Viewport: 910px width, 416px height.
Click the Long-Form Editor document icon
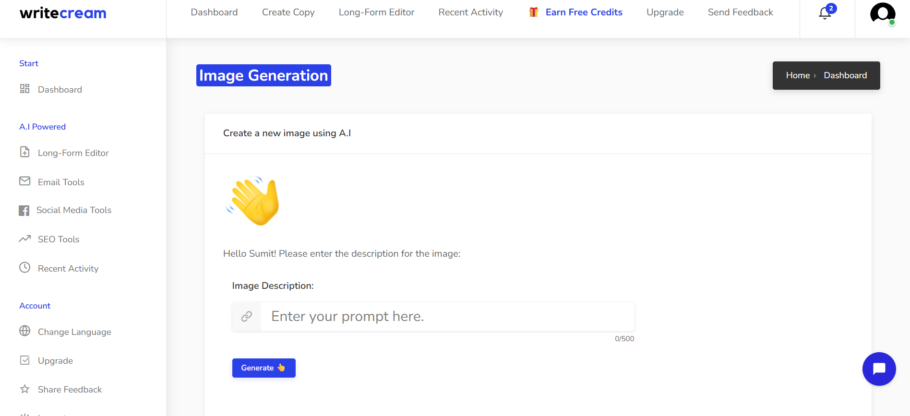[25, 152]
